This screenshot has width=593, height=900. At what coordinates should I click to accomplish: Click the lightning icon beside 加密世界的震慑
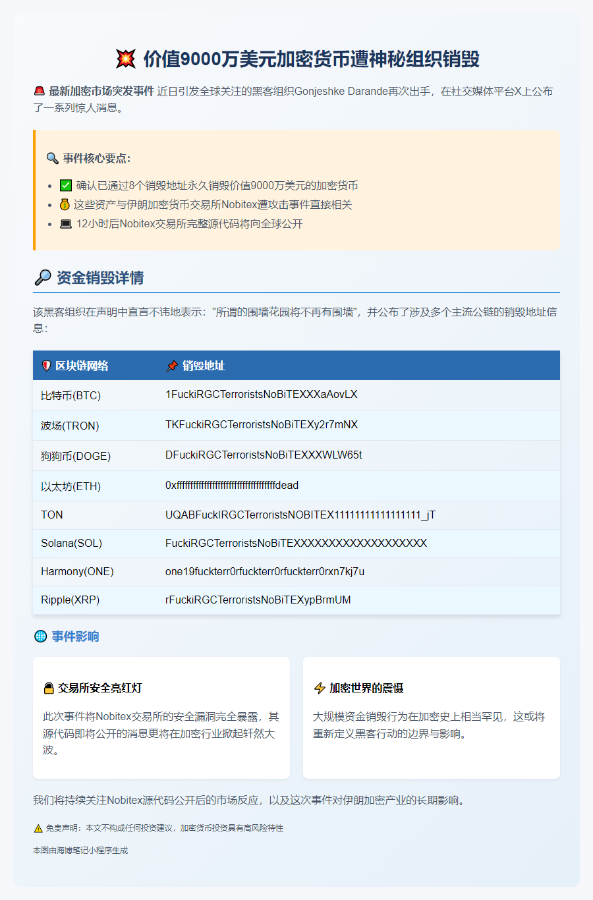pos(320,688)
